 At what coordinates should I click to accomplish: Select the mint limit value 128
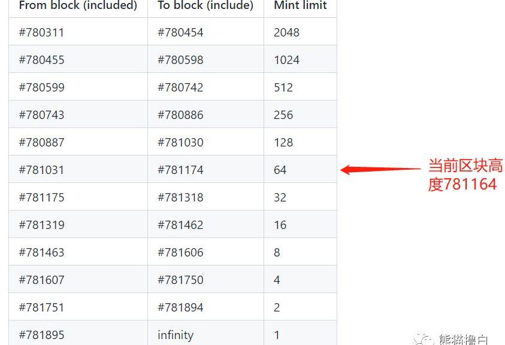[283, 142]
